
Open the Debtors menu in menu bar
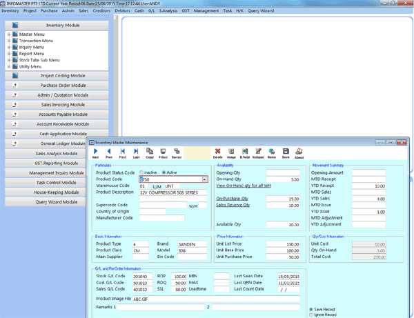click(123, 11)
